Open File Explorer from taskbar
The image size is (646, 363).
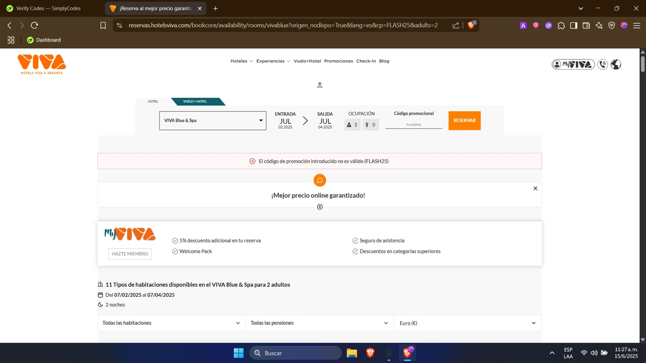tap(352, 353)
